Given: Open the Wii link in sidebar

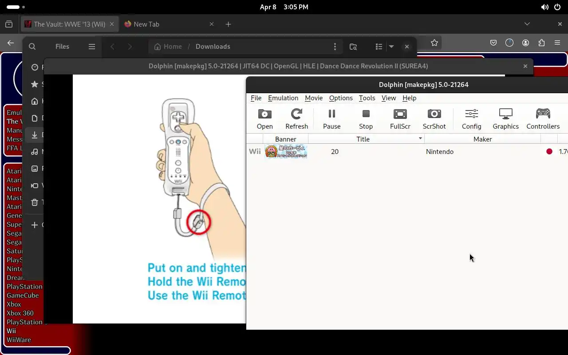Looking at the screenshot, I should [11, 331].
